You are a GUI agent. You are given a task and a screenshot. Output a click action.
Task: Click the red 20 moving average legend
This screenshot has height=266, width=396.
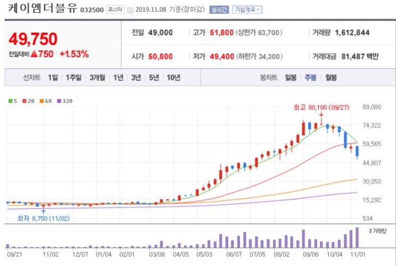[28, 101]
